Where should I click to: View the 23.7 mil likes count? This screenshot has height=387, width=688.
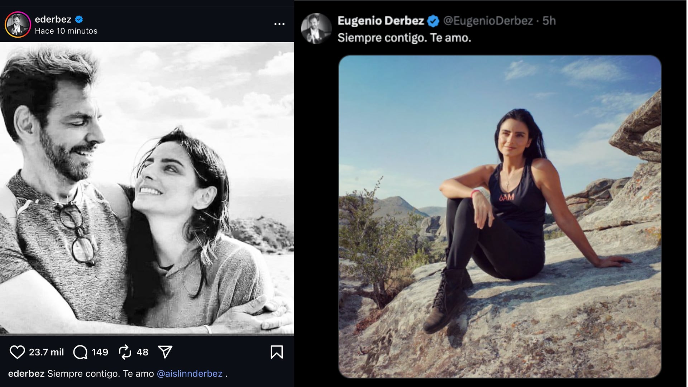click(x=46, y=352)
